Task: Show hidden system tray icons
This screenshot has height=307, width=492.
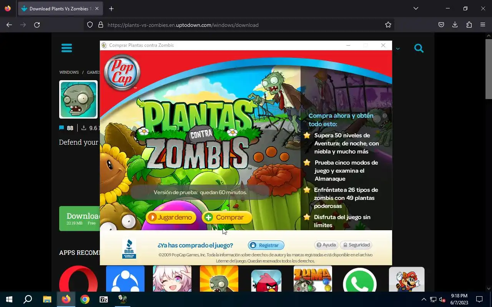Action: (424, 299)
